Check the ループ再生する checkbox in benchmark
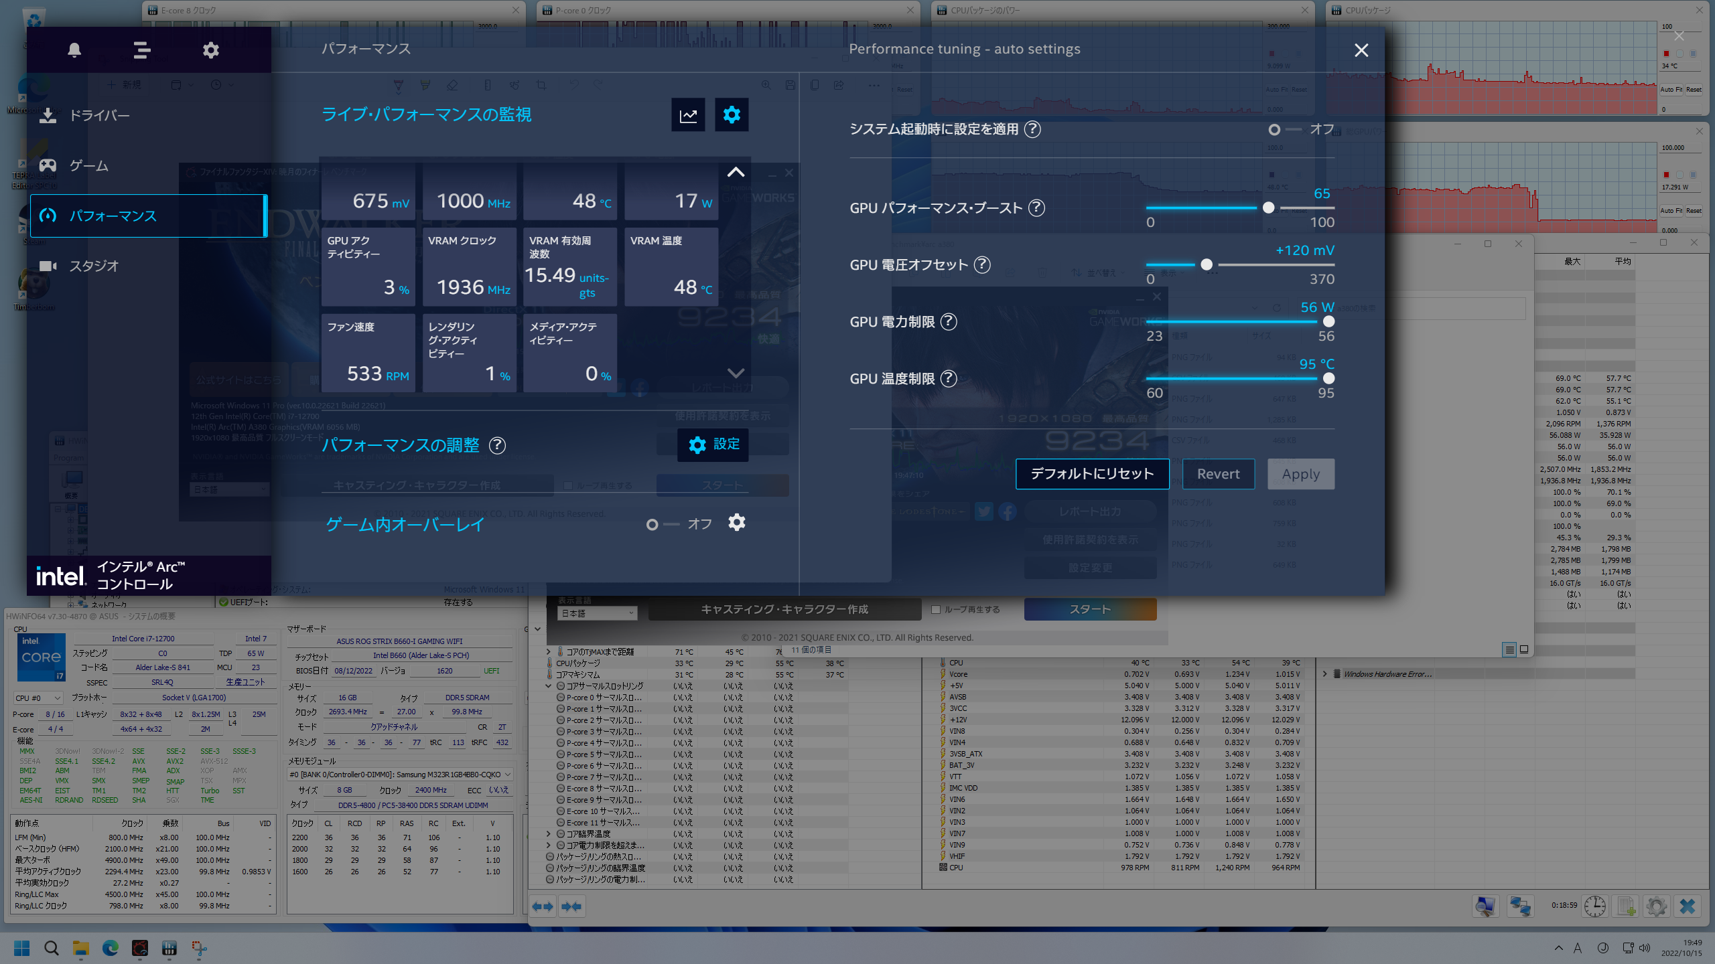Viewport: 1715px width, 964px height. point(936,610)
